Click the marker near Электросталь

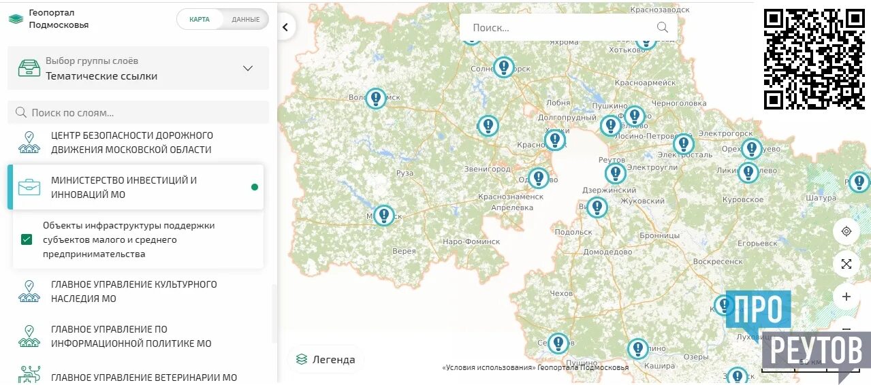coord(684,144)
